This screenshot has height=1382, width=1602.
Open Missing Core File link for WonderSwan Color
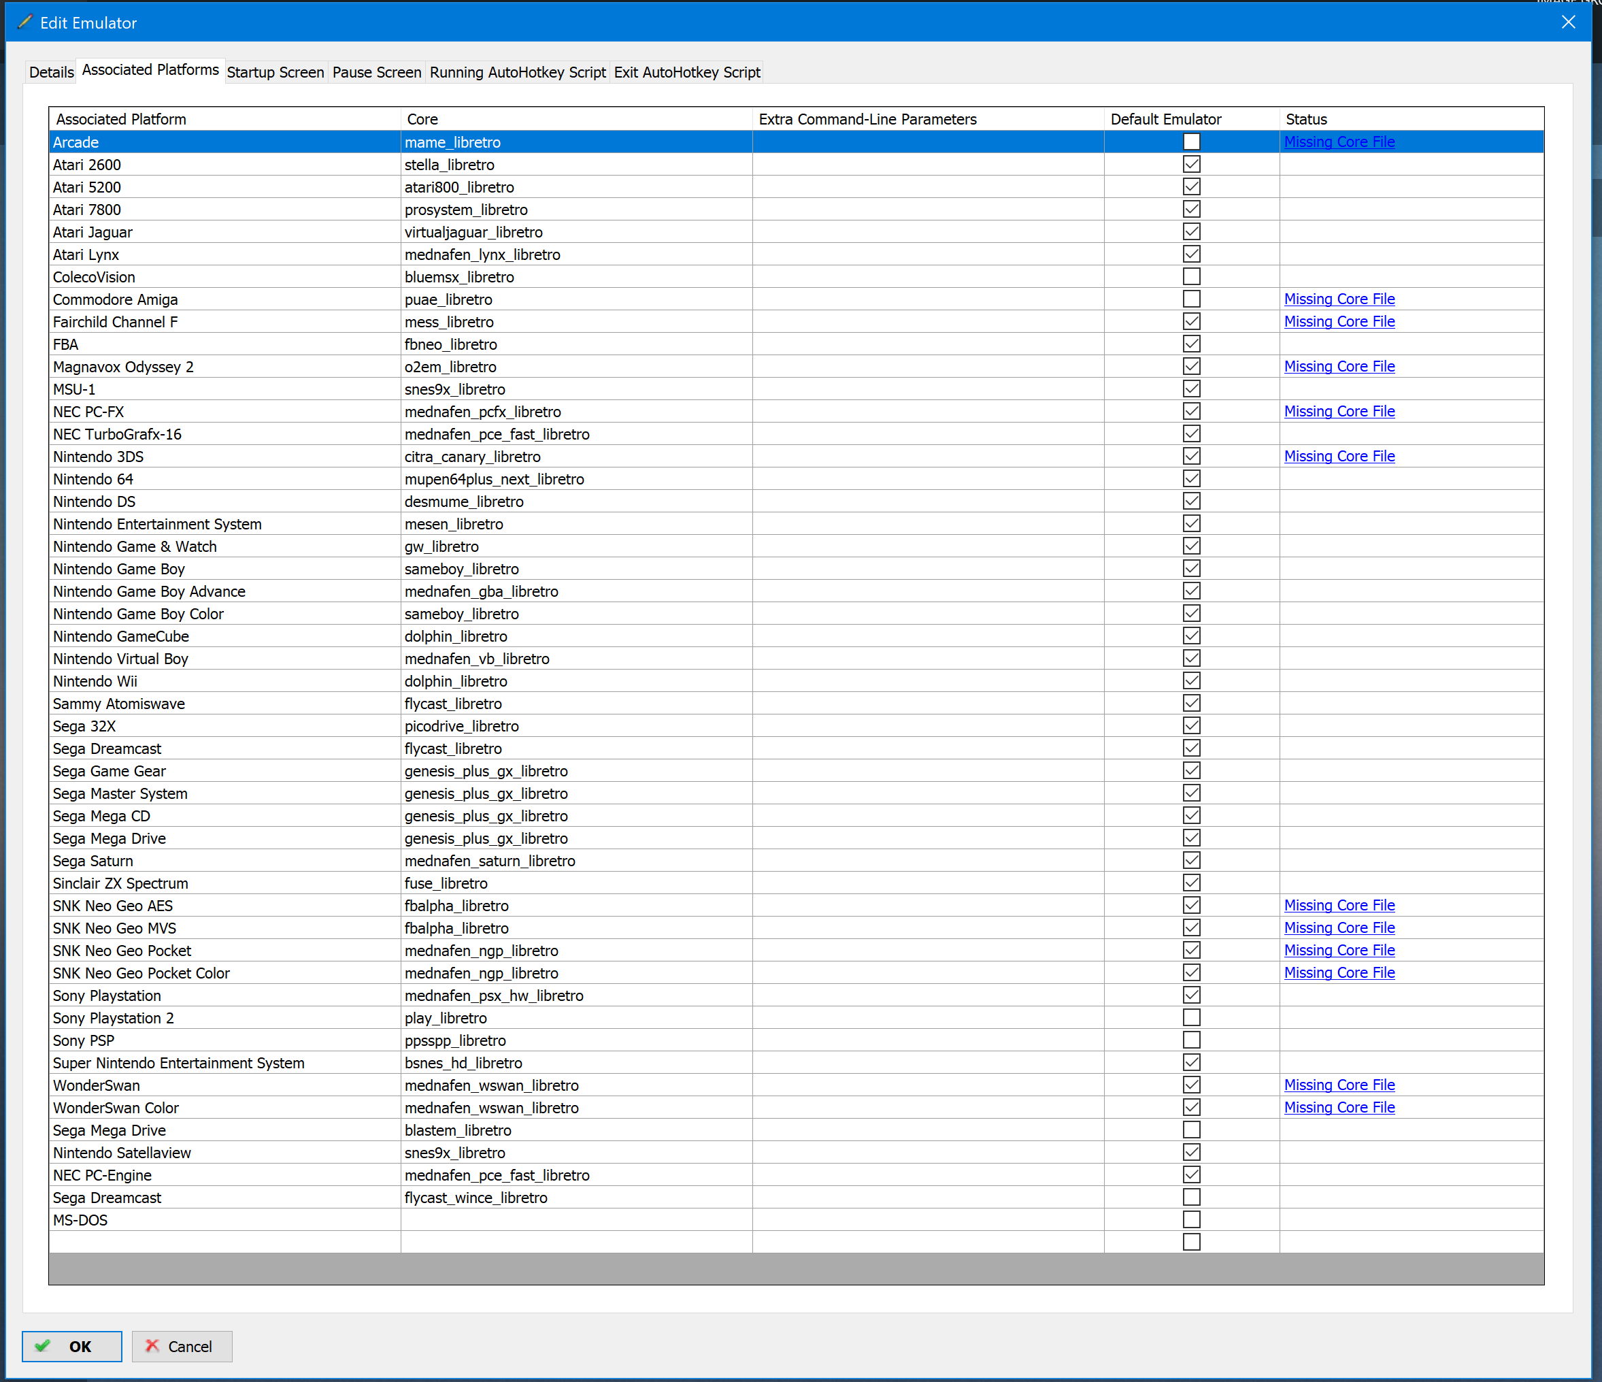(1339, 1108)
